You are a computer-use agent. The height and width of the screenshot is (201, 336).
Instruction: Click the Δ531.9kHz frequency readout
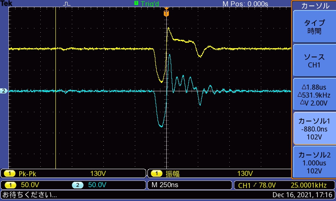(314, 95)
